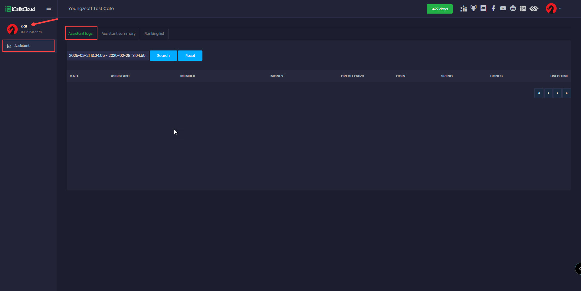Go to the first page of results

539,93
